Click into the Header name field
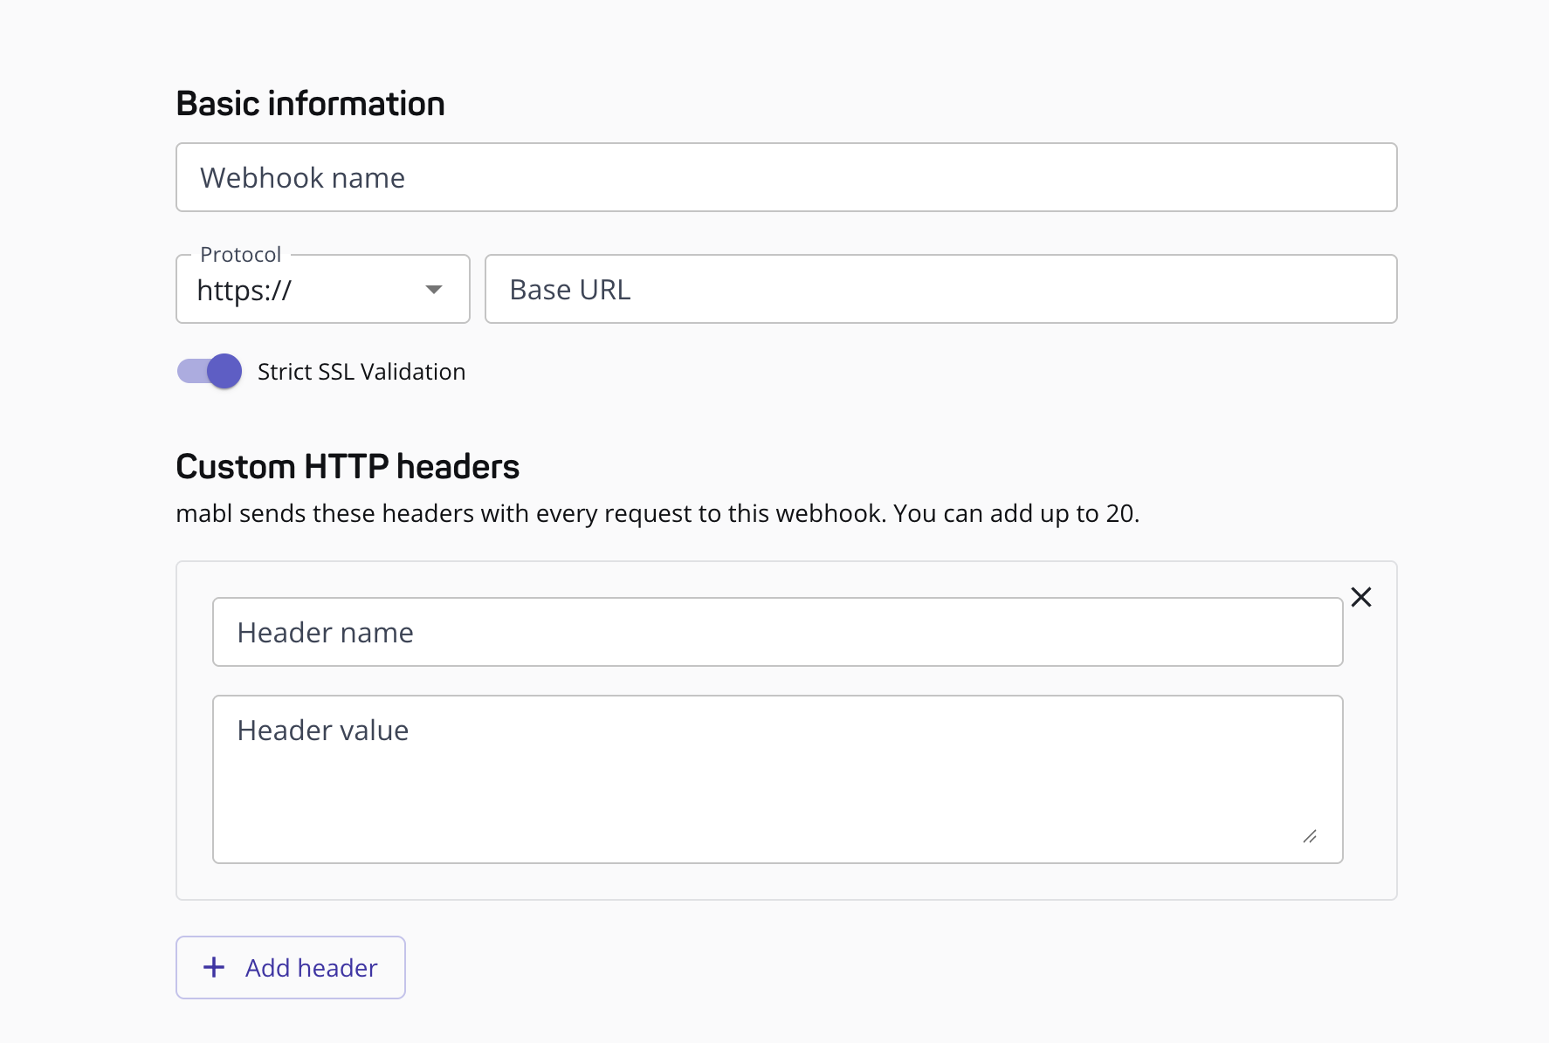The height and width of the screenshot is (1043, 1549). 777,632
